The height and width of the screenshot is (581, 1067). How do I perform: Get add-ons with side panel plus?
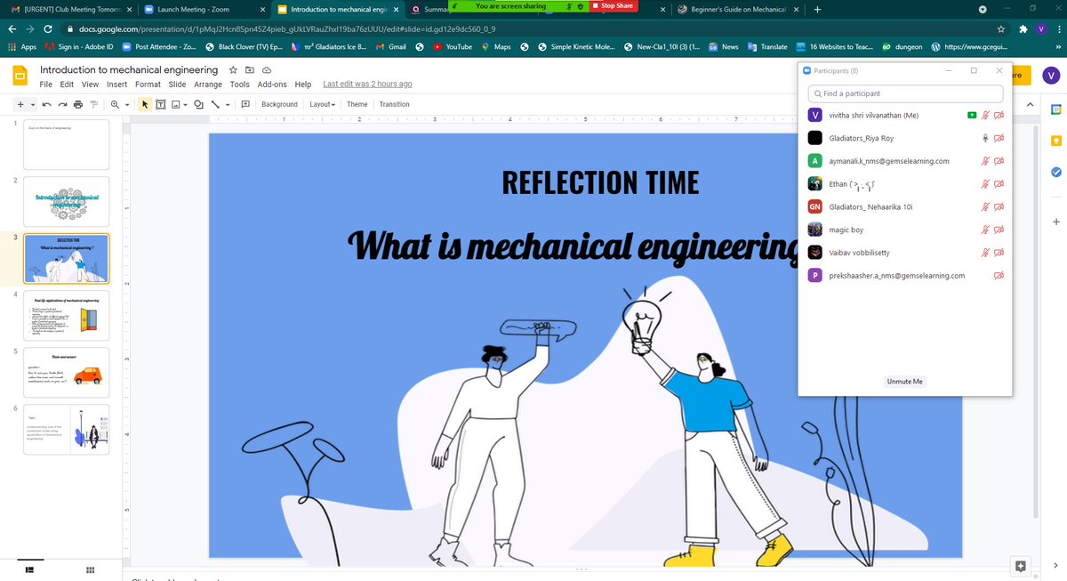[x=1055, y=222]
